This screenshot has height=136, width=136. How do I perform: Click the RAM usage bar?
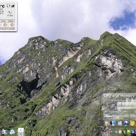tap(116, 116)
